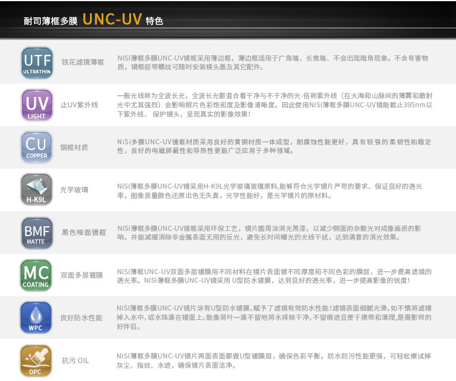
Task: Click the 止UV紫外线 label
Action: (80, 104)
